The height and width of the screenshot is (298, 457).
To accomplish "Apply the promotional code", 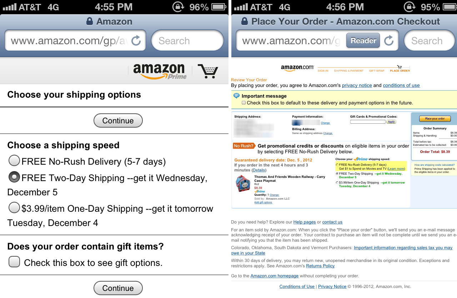I will [x=391, y=122].
